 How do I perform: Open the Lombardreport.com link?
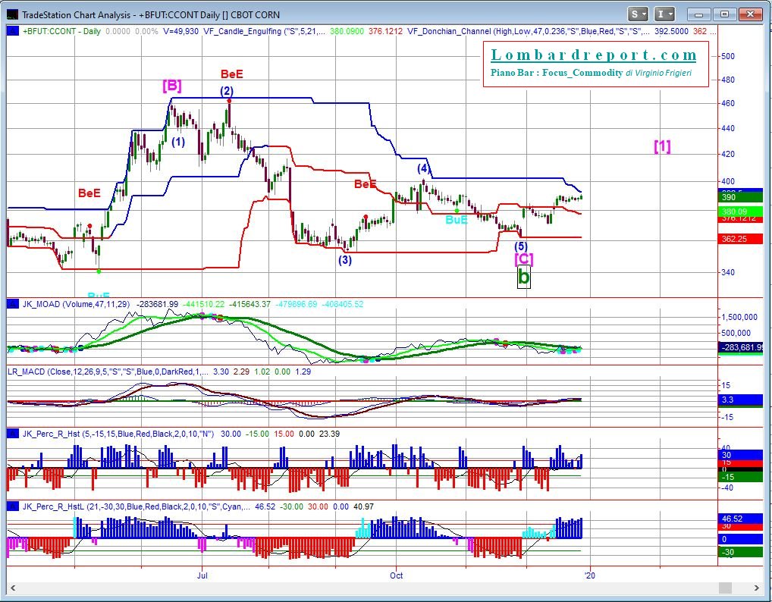pos(594,55)
